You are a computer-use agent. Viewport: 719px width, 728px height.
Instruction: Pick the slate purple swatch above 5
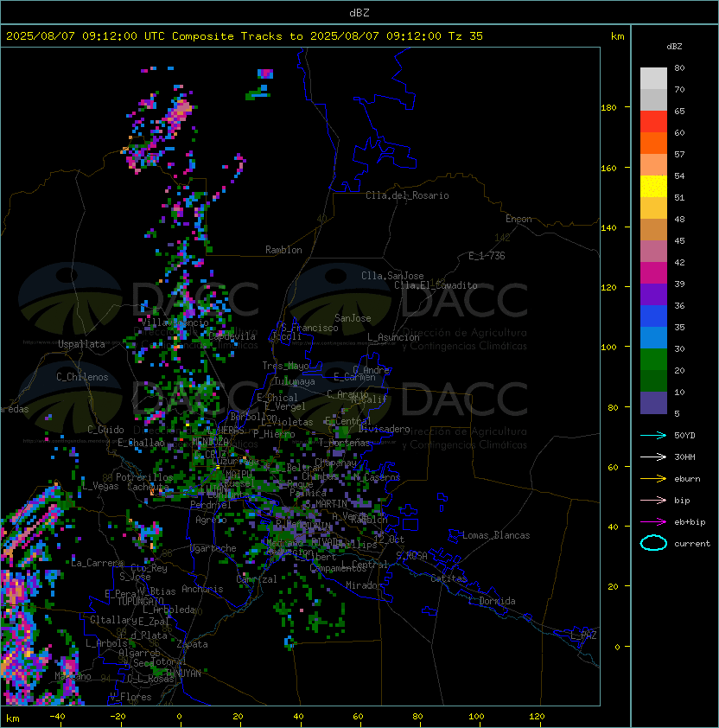653,403
